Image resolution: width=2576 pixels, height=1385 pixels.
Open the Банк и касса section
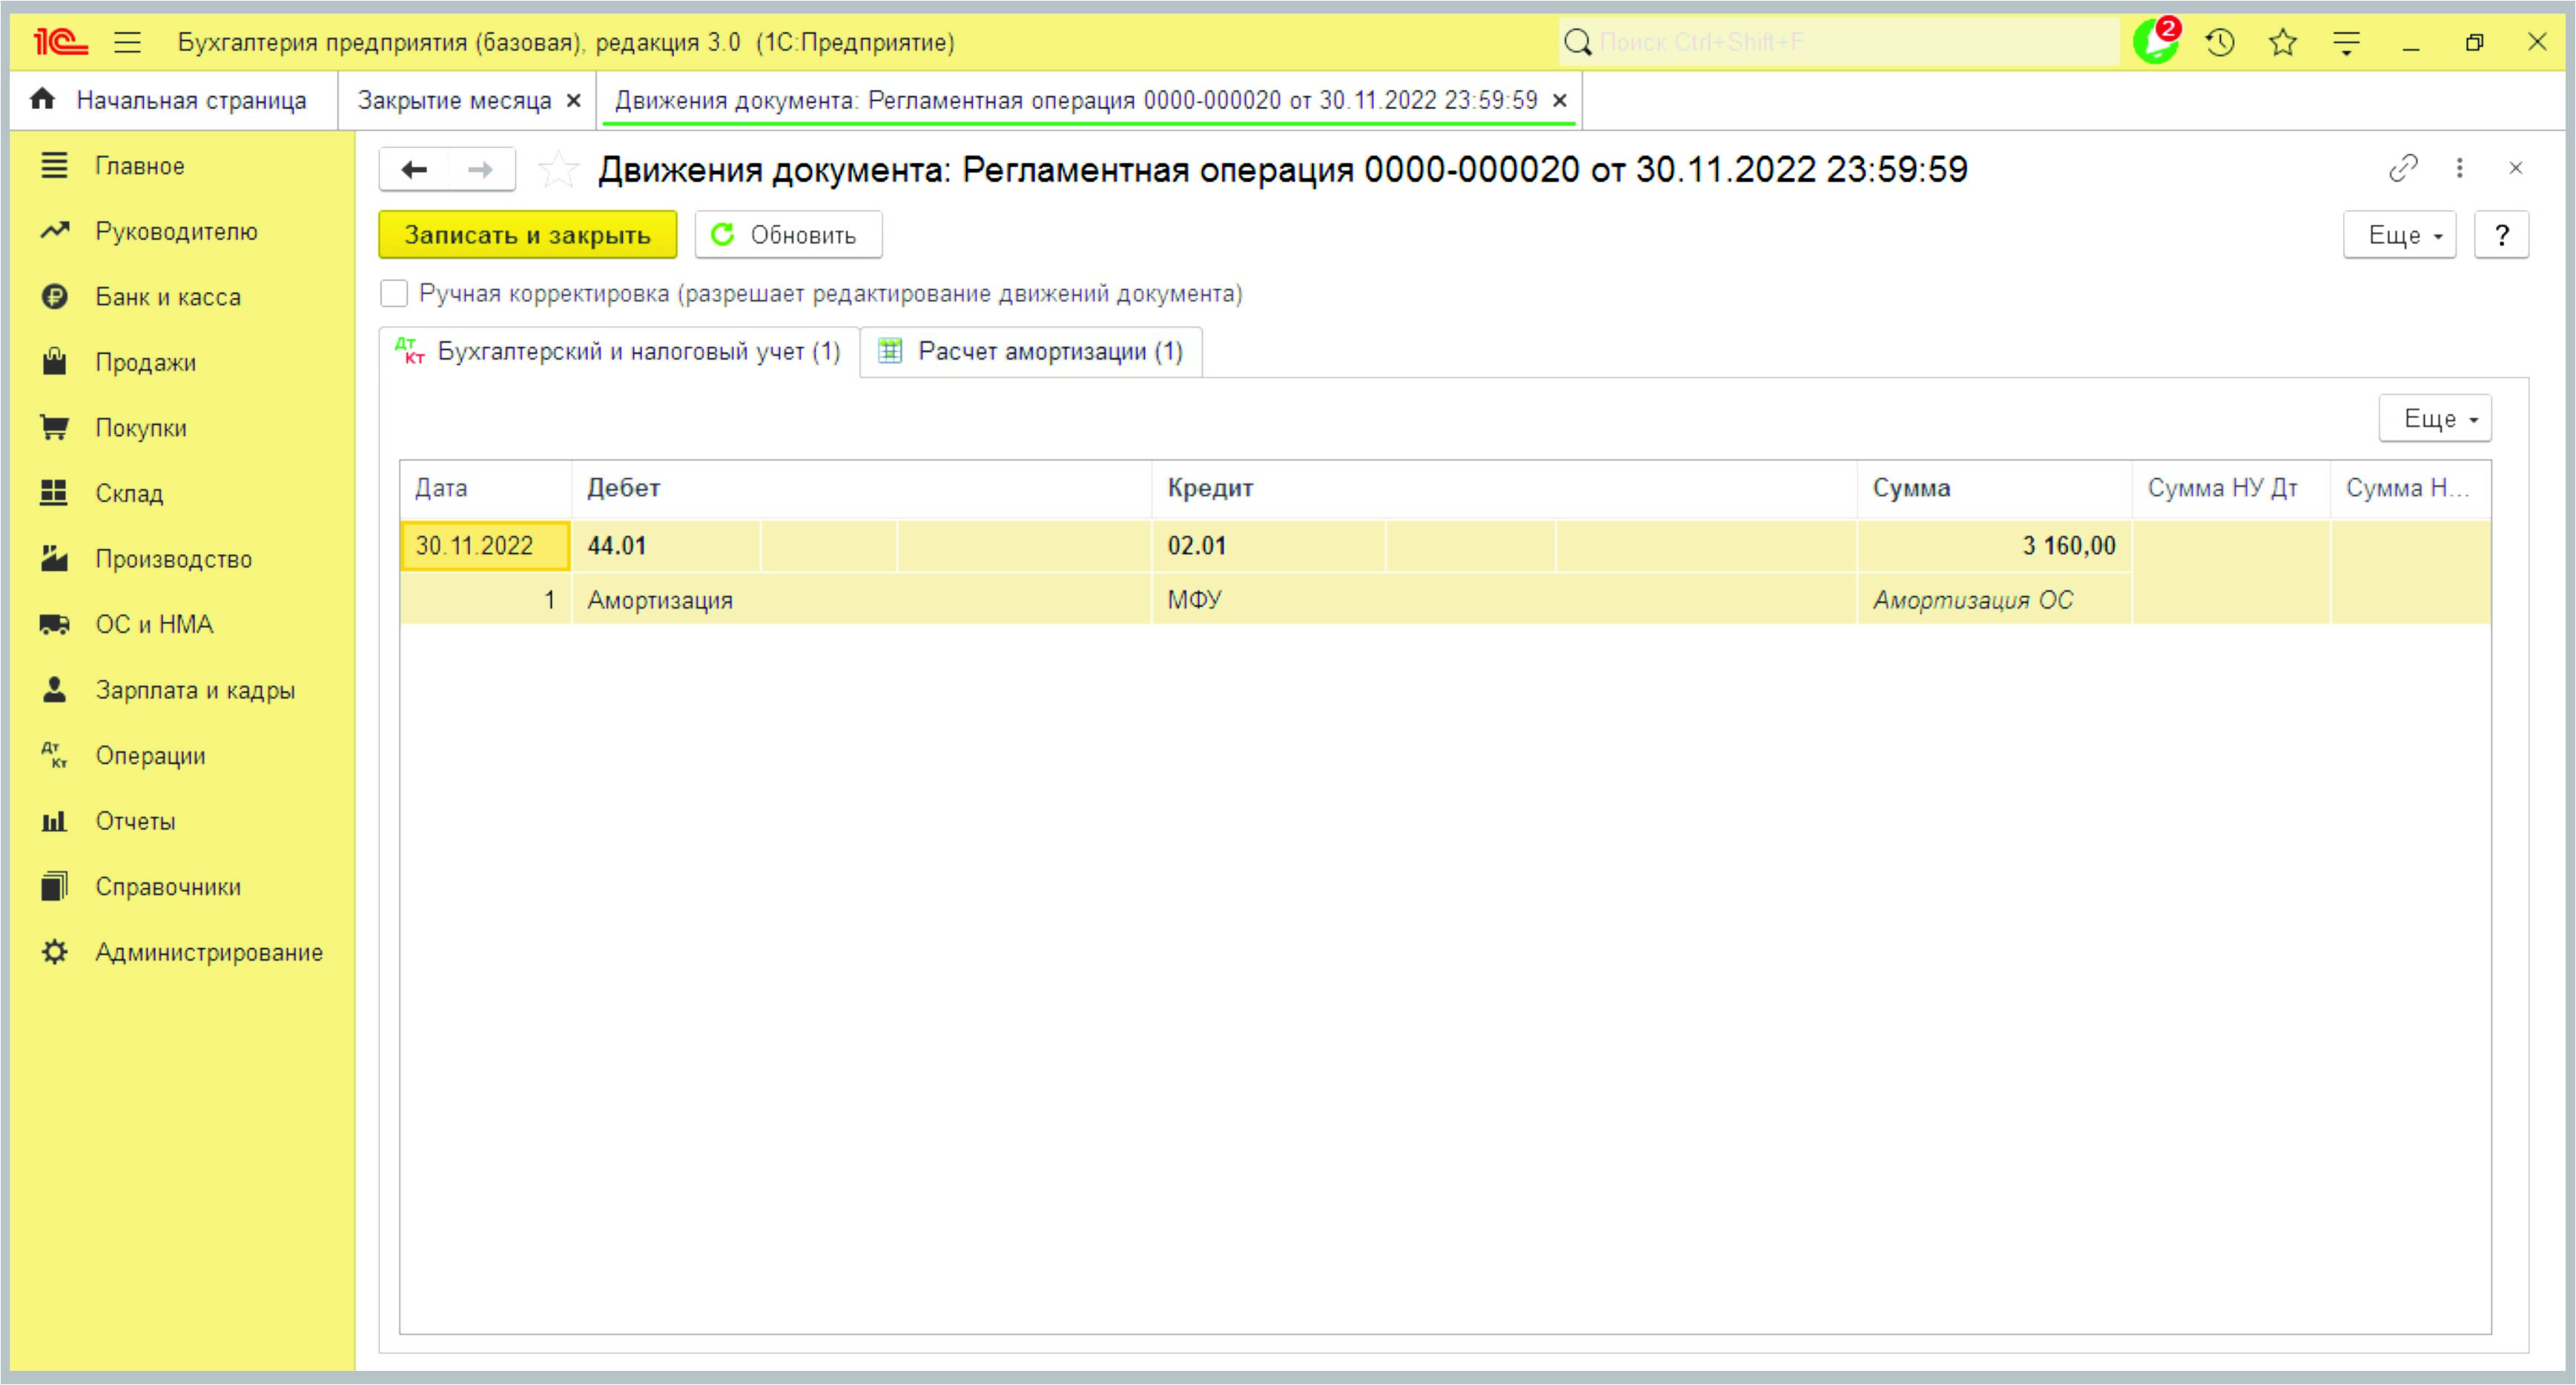168,297
